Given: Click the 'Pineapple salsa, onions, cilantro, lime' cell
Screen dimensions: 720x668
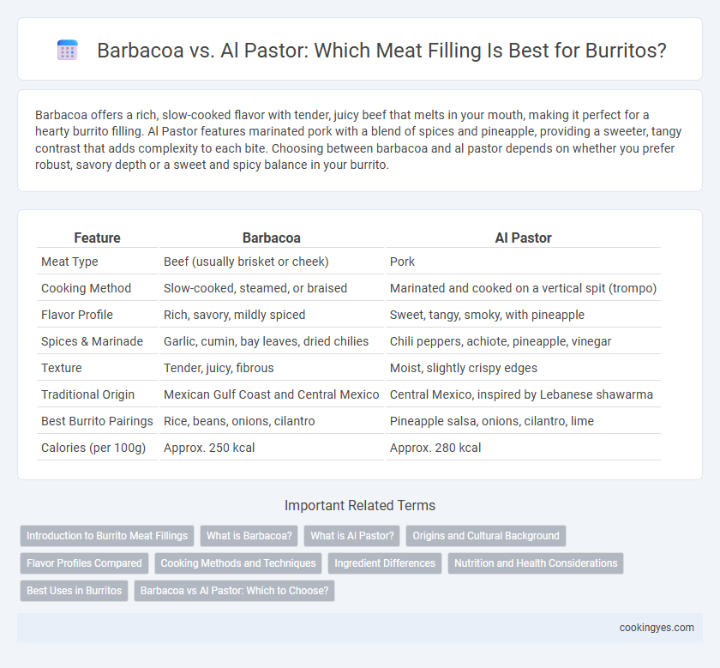Looking at the screenshot, I should 523,421.
